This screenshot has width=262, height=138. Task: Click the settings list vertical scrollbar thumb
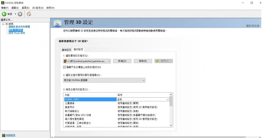point(171,101)
